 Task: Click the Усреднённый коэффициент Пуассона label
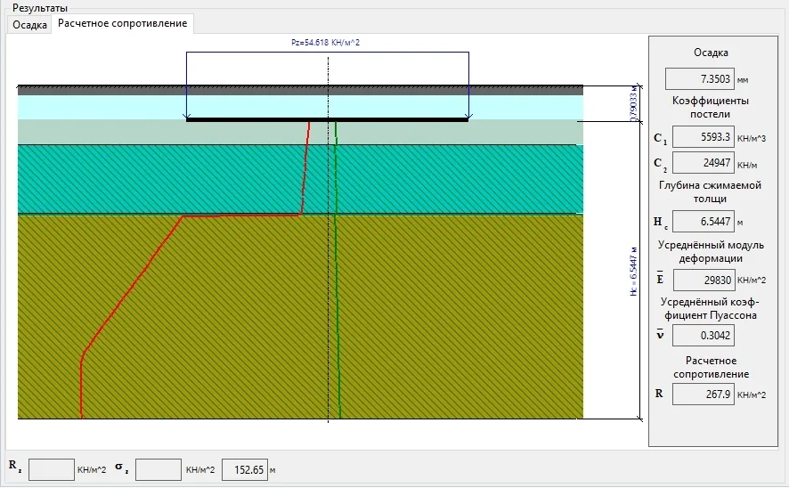pyautogui.click(x=710, y=308)
